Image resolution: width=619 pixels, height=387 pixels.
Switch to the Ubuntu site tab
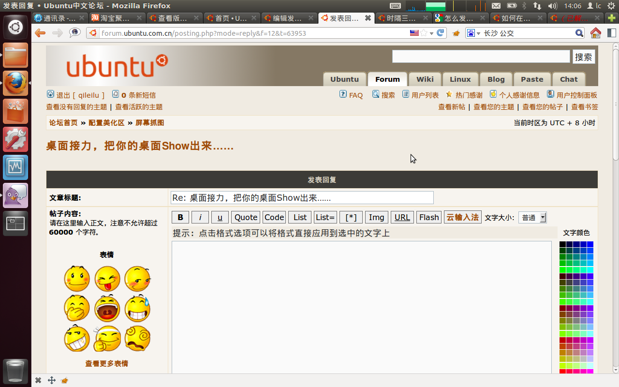[x=344, y=79]
